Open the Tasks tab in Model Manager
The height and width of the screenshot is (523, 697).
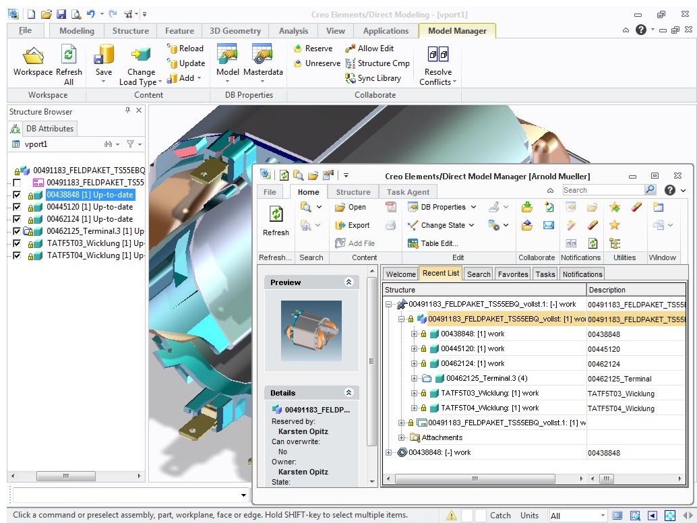pyautogui.click(x=545, y=274)
